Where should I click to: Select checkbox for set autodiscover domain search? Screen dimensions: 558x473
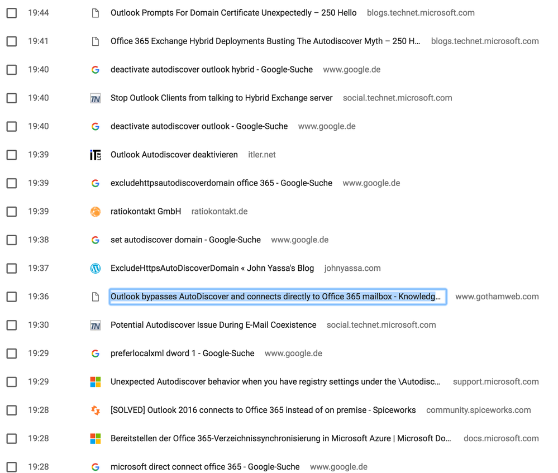pos(12,240)
